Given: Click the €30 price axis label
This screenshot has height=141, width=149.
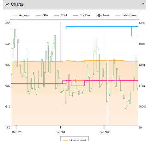Looking at the screenshot, I should pos(8,65).
